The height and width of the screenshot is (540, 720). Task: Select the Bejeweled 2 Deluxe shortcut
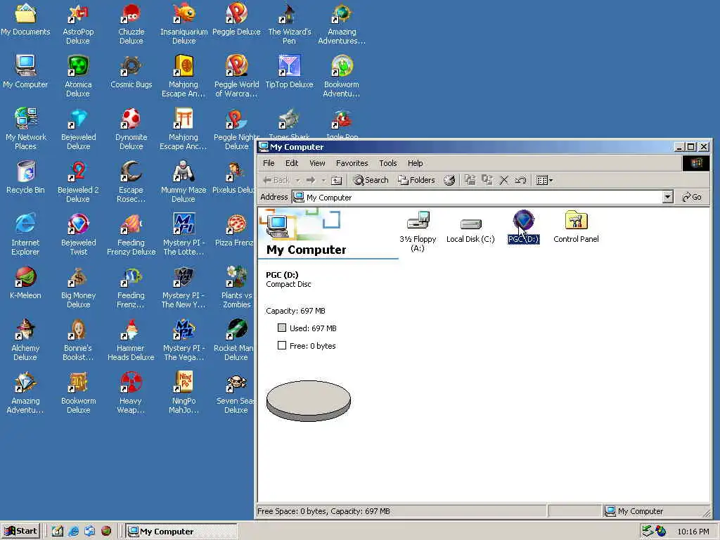(78, 182)
